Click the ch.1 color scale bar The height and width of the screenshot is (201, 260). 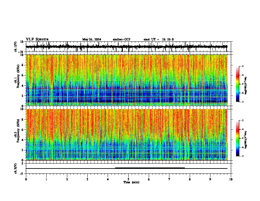point(238,84)
